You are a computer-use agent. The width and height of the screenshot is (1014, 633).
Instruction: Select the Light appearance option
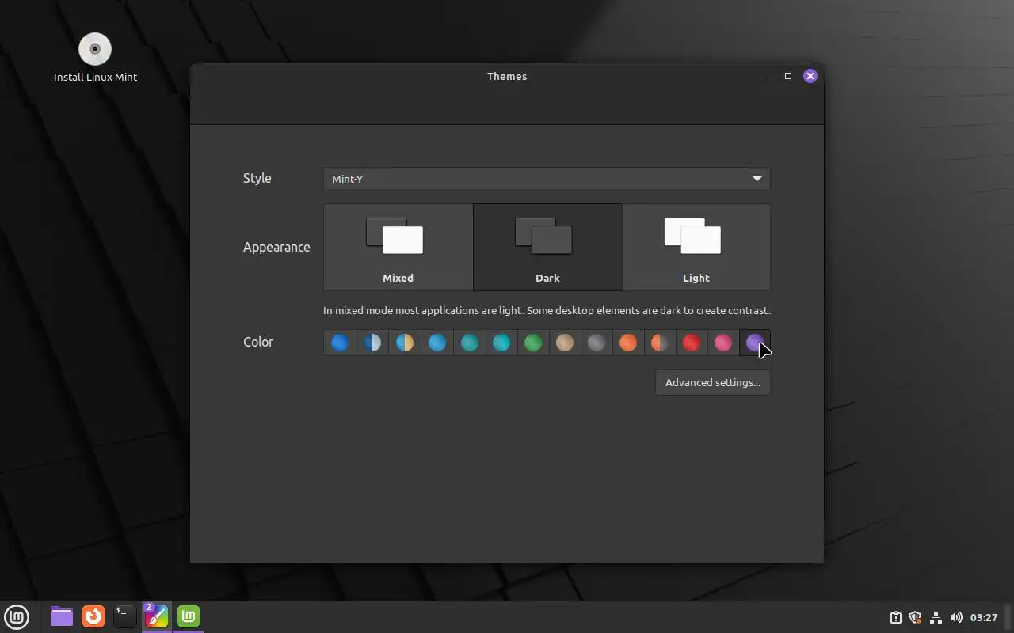pyautogui.click(x=696, y=247)
